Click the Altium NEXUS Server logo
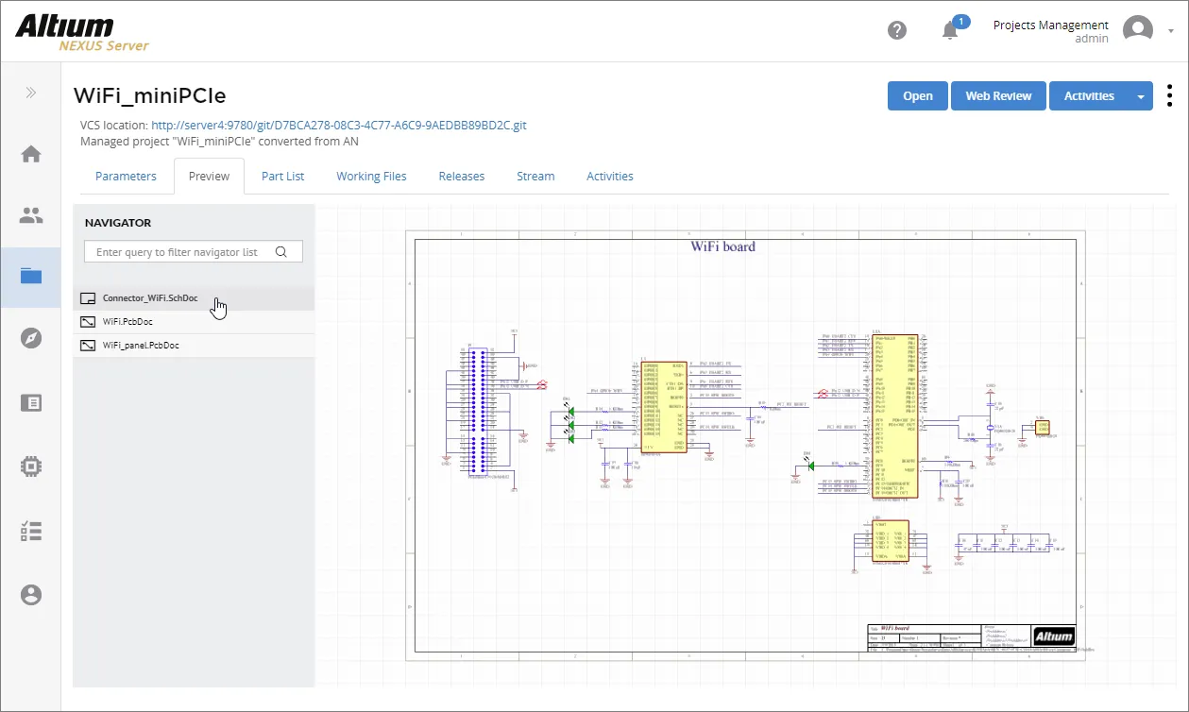Viewport: 1189px width, 712px height. pyautogui.click(x=82, y=32)
